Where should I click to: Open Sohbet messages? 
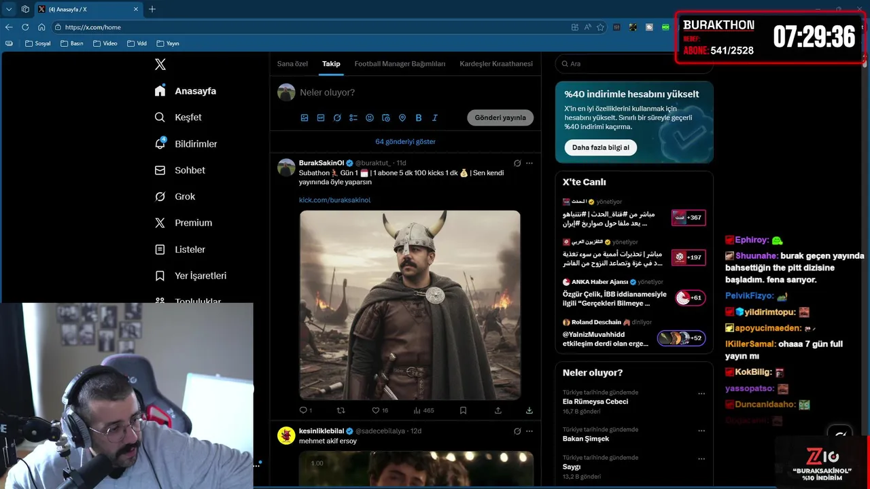pos(180,170)
